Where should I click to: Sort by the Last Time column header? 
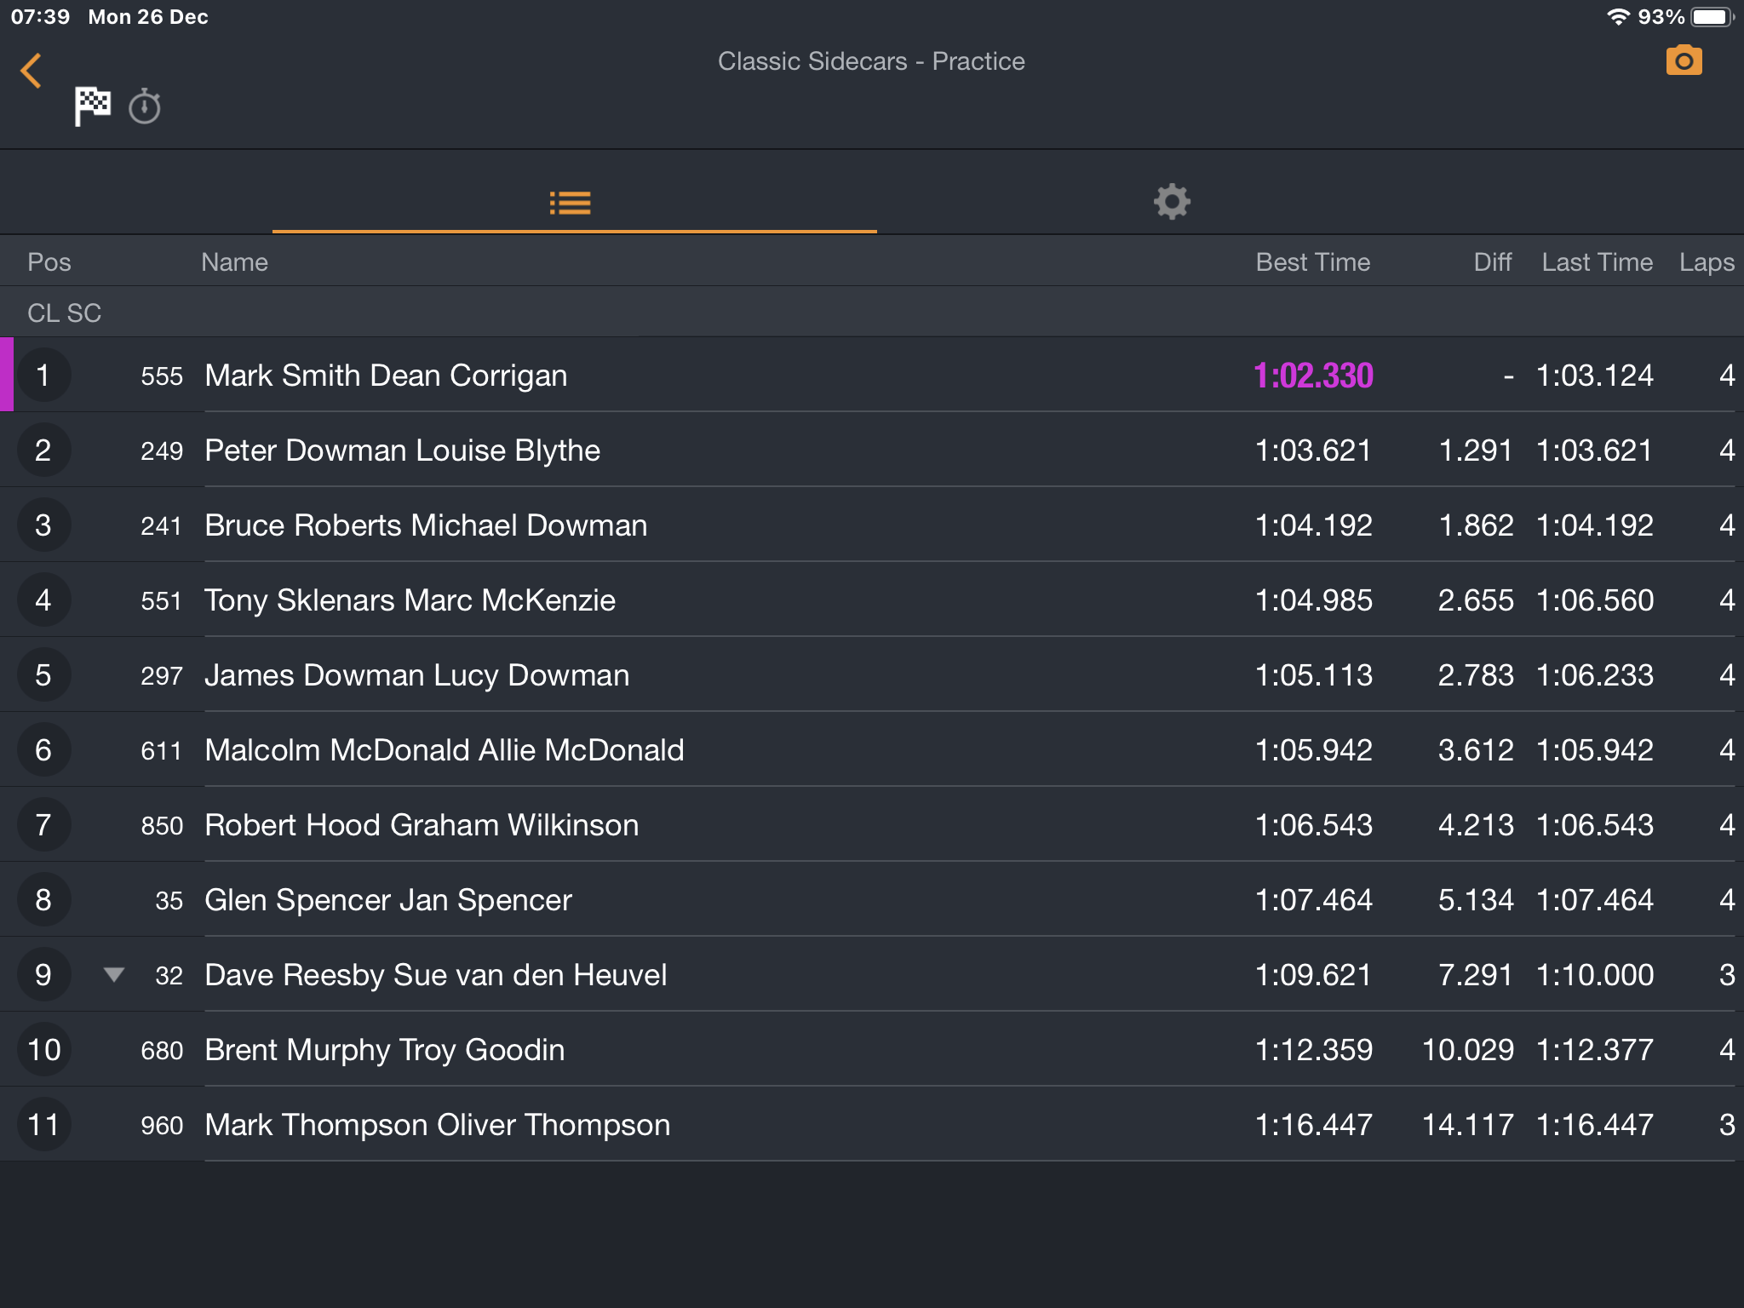1598,262
